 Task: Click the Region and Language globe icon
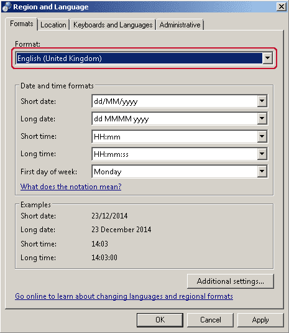point(6,7)
